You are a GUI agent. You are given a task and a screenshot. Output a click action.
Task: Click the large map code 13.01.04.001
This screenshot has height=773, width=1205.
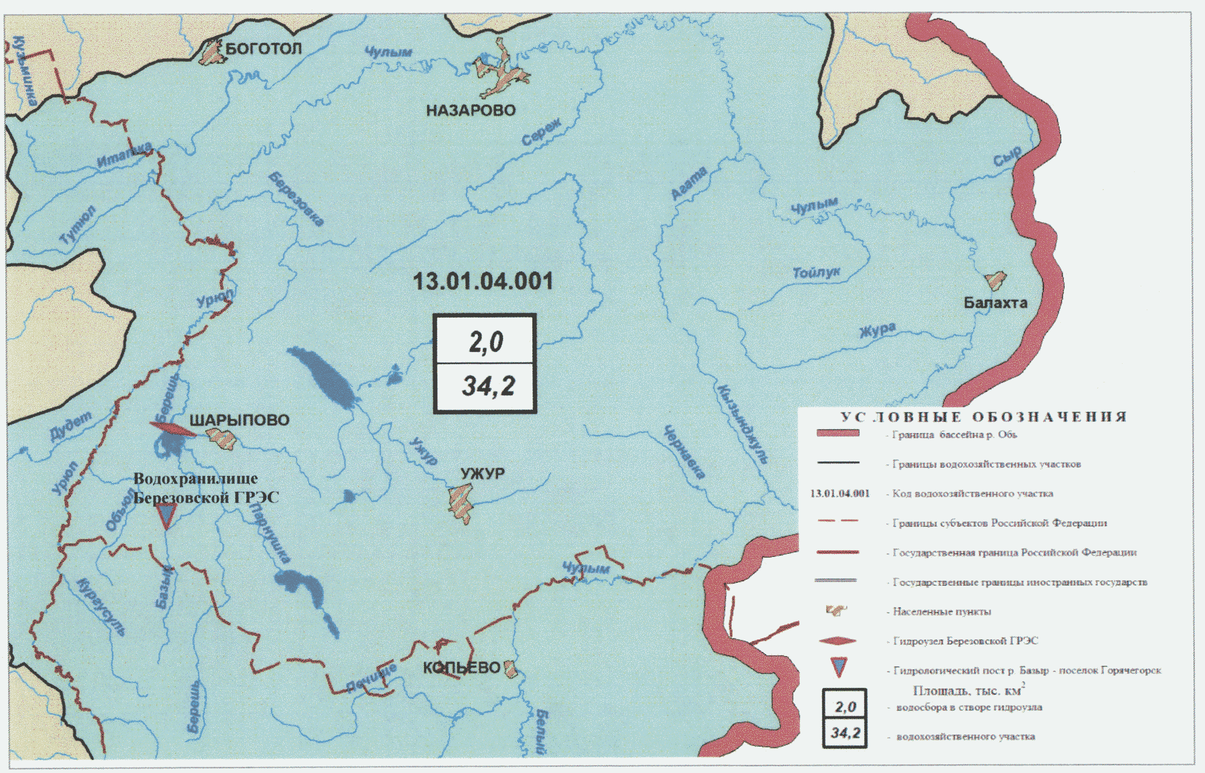pos(483,281)
